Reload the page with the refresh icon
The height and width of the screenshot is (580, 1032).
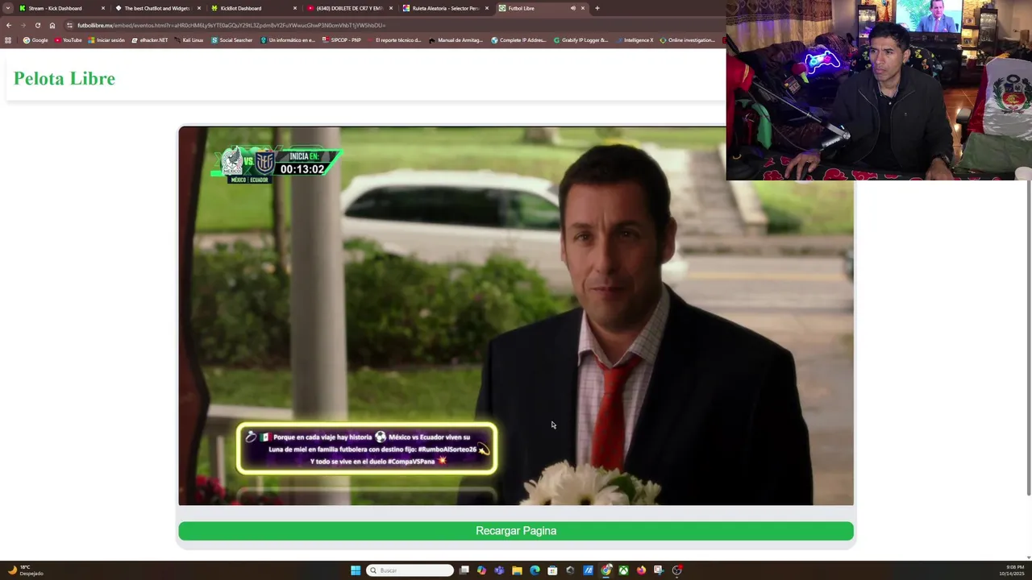tap(37, 25)
